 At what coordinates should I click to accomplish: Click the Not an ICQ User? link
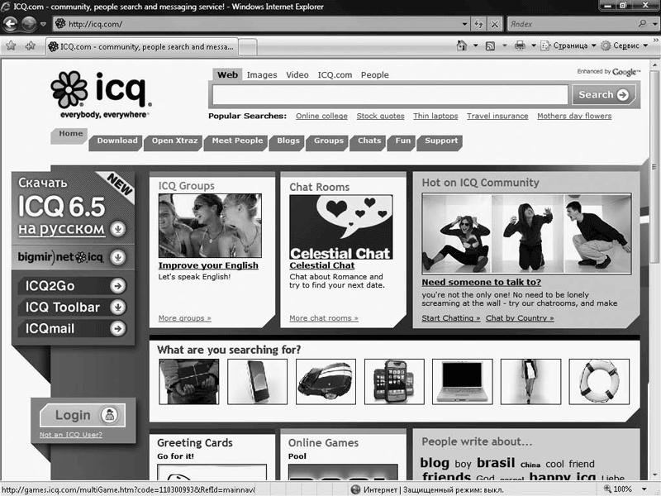(71, 435)
